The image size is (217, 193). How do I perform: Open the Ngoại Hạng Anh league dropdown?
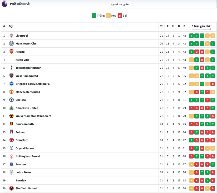pyautogui.click(x=162, y=4)
